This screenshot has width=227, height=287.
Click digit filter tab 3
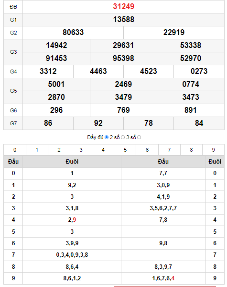click(x=81, y=150)
